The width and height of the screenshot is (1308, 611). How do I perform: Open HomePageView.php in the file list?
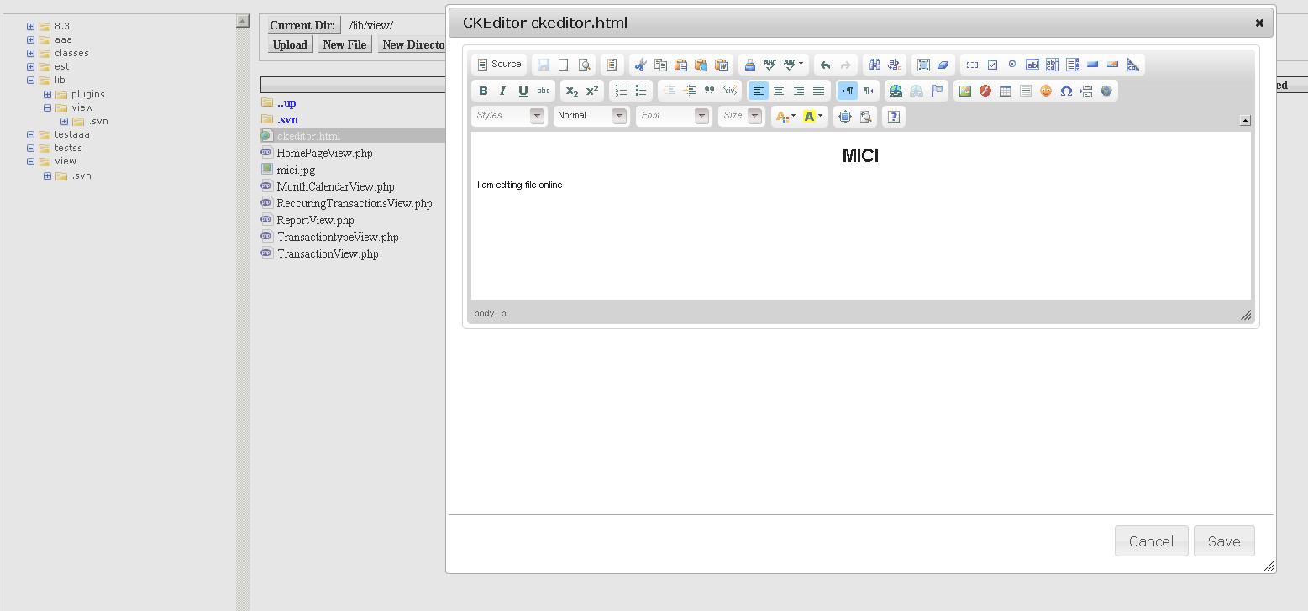click(x=324, y=153)
